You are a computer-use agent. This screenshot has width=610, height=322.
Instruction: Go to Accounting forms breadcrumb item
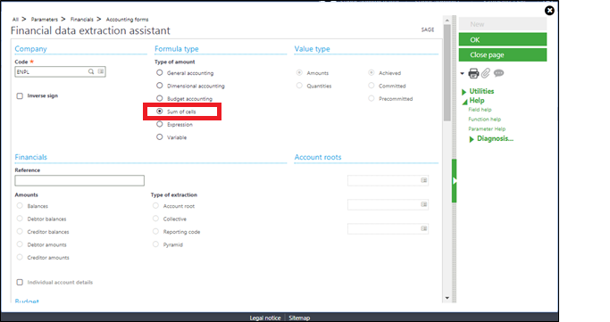[x=127, y=20]
